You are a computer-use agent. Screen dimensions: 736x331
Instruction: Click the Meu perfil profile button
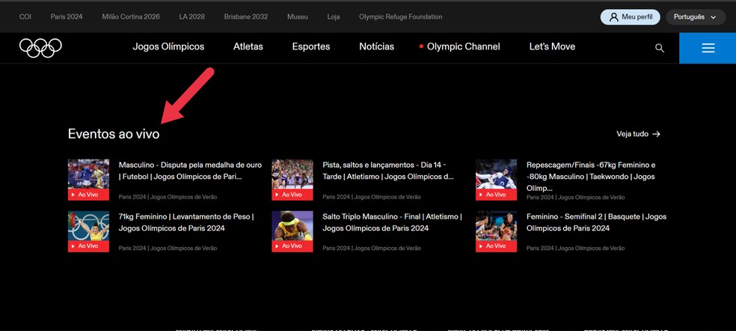pos(630,17)
